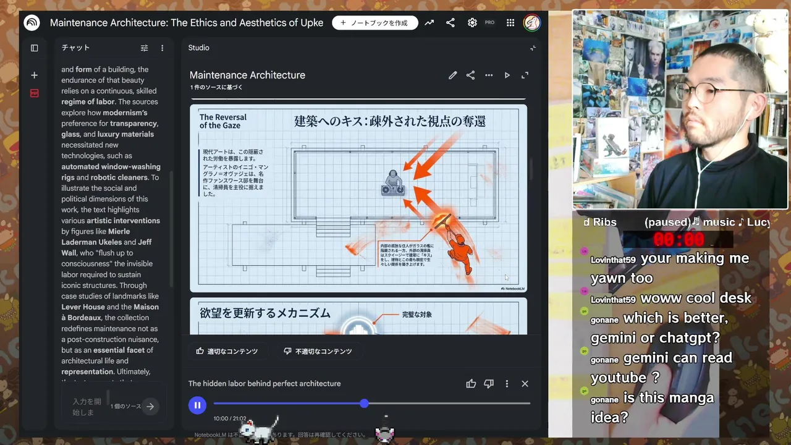The image size is (791, 445).
Task: Open the analytics trend icon
Action: pyautogui.click(x=429, y=23)
